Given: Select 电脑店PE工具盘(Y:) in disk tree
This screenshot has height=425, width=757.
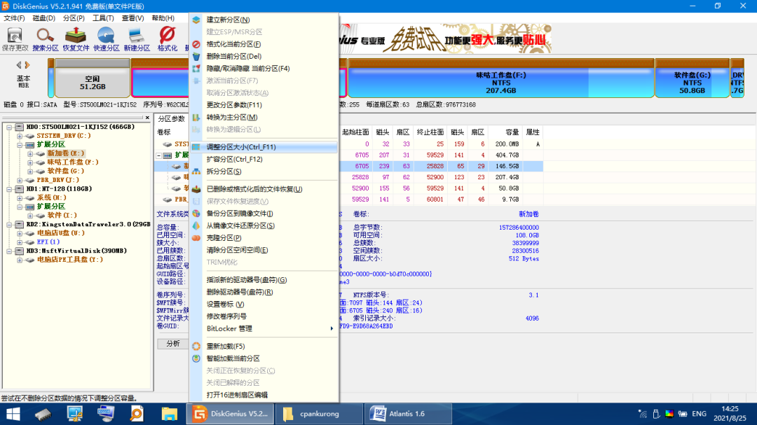Looking at the screenshot, I should tap(69, 260).
